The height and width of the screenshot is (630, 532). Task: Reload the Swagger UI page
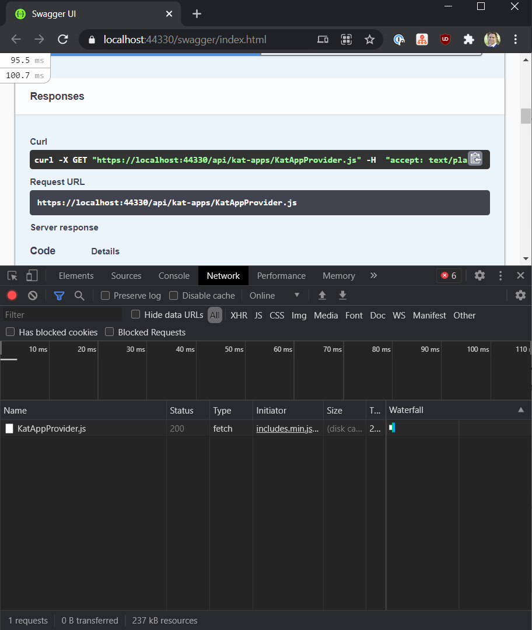[x=62, y=40]
